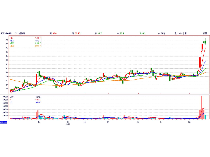Image resolution: width=210 pixels, height=157 pixels.
Task: Click the low price value 36.7
Action: pos(99,33)
